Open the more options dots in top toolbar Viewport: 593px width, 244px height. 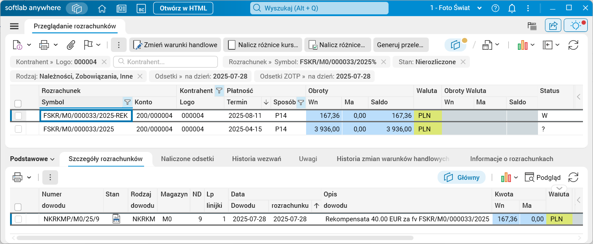pyautogui.click(x=119, y=45)
